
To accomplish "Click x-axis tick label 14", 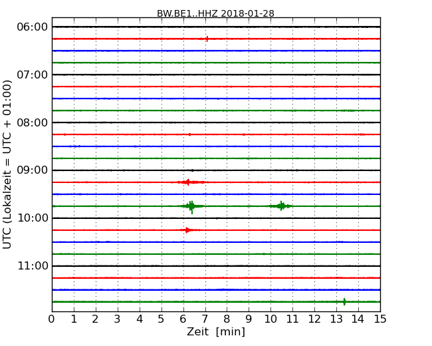I will tap(358, 319).
